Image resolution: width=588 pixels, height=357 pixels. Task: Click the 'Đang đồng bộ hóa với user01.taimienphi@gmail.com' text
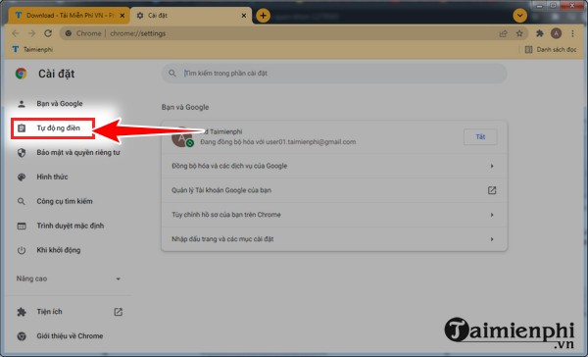tap(278, 142)
